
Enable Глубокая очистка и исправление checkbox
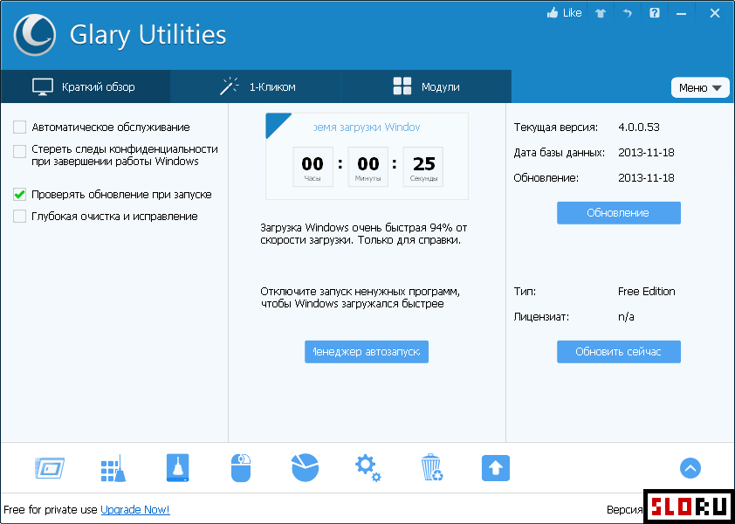click(x=19, y=217)
